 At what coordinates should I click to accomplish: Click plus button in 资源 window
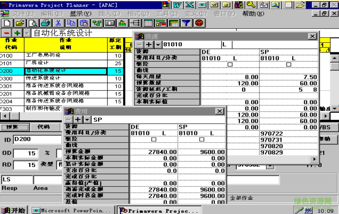(x=149, y=45)
